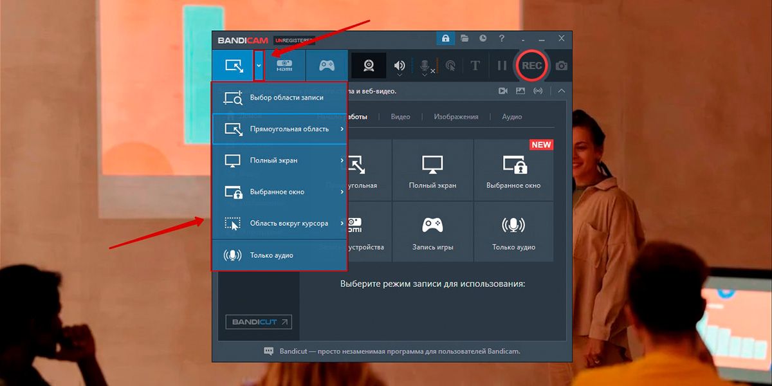Click the video camera icon in info bar

tap(503, 91)
